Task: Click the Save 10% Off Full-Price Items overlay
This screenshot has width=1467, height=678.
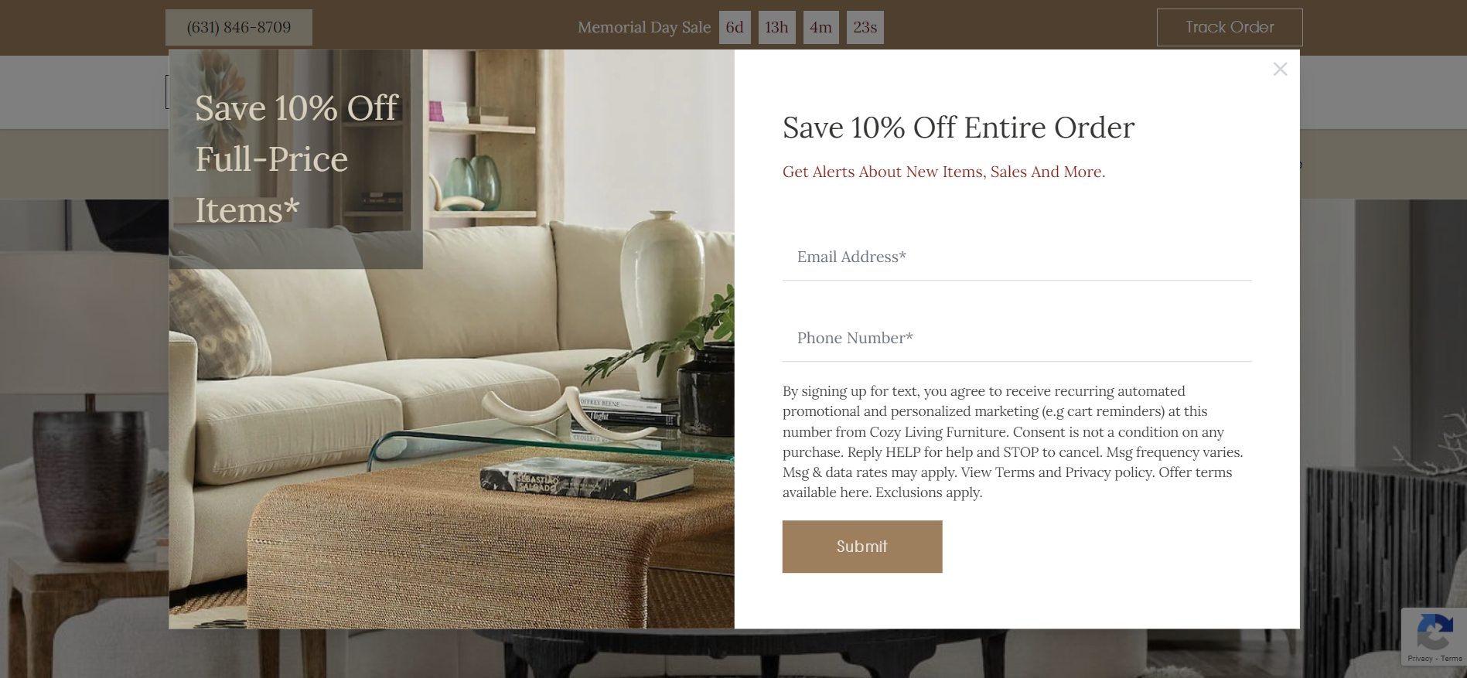Action: point(296,159)
